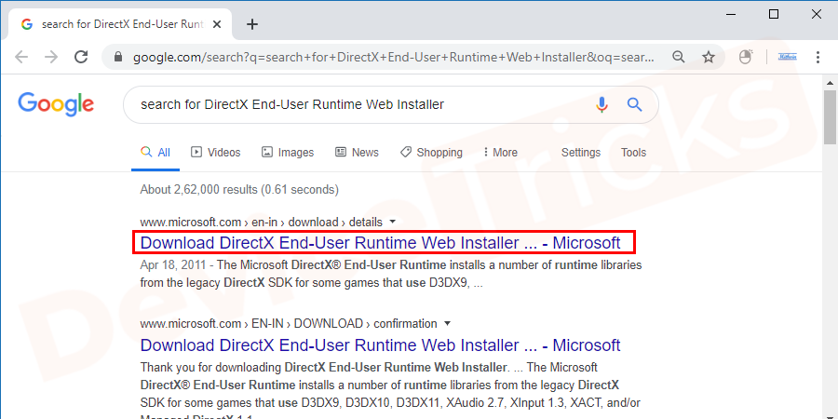Select the All results tab
Viewport: 838px width, 419px height.
tap(155, 153)
